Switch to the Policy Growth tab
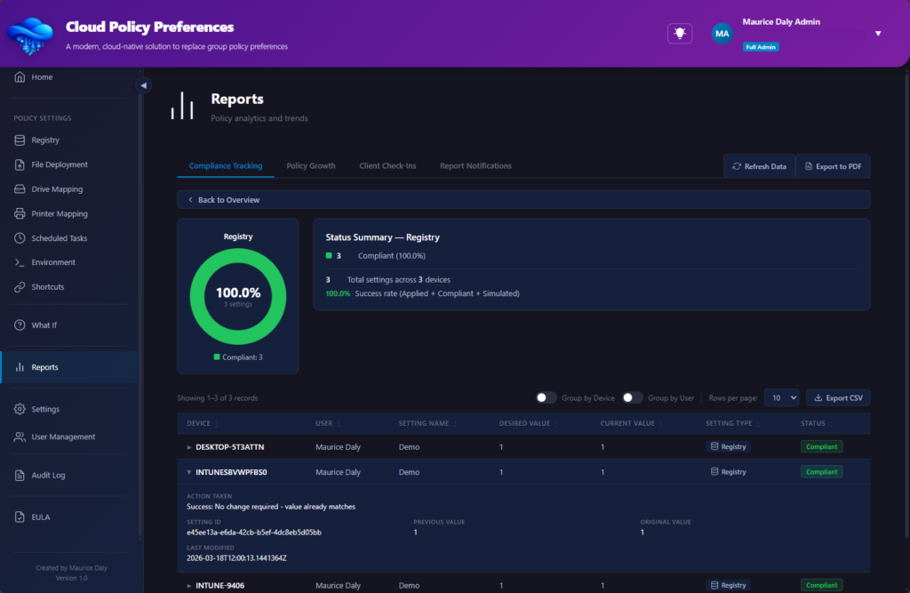Image resolution: width=910 pixels, height=593 pixels. pos(310,165)
